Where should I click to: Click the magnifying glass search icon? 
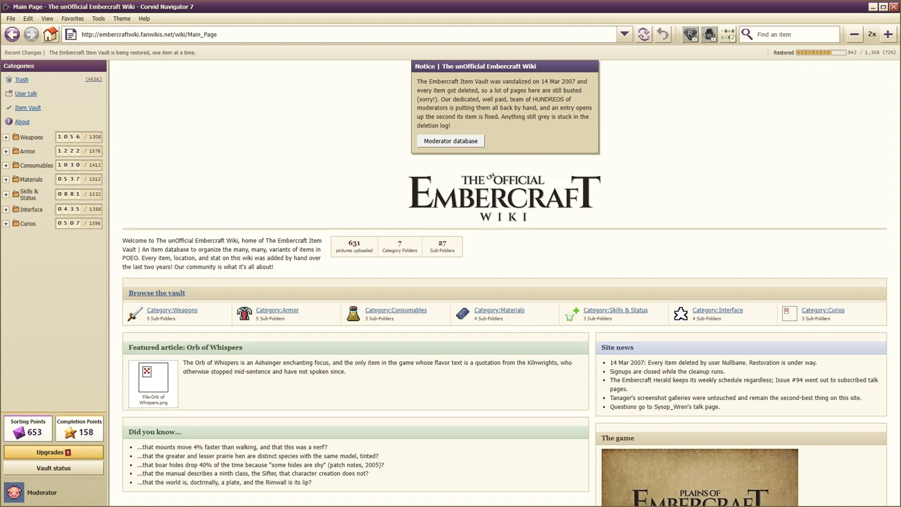tap(747, 34)
